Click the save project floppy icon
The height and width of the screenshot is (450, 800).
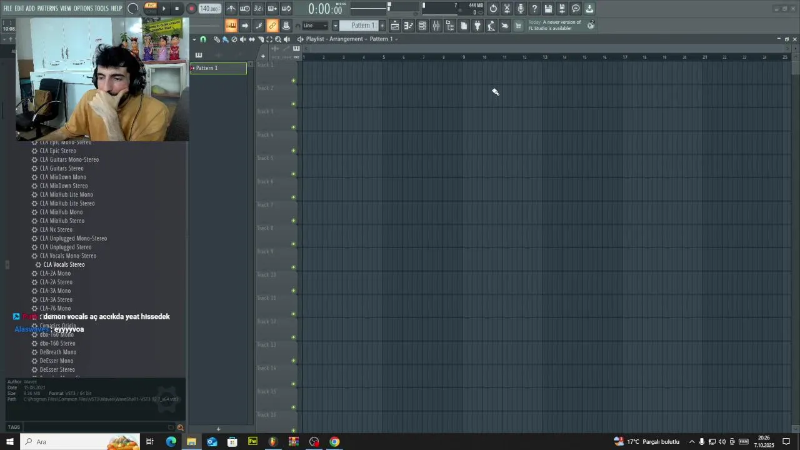pos(548,9)
